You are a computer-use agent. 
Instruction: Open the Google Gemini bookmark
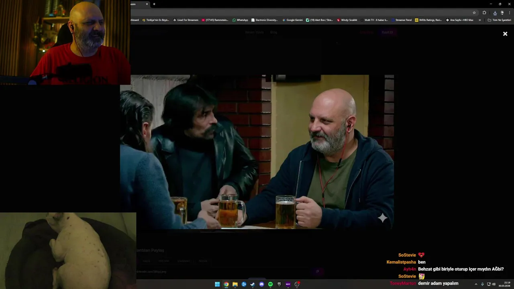[x=292, y=20]
